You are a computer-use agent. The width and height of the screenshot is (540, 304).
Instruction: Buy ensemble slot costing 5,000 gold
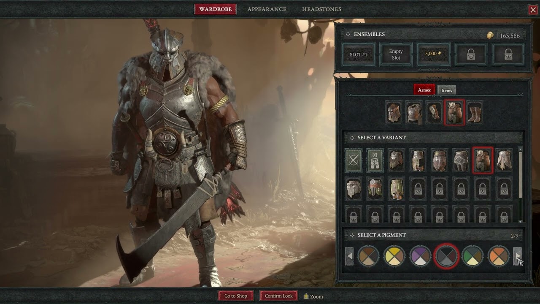pos(433,54)
